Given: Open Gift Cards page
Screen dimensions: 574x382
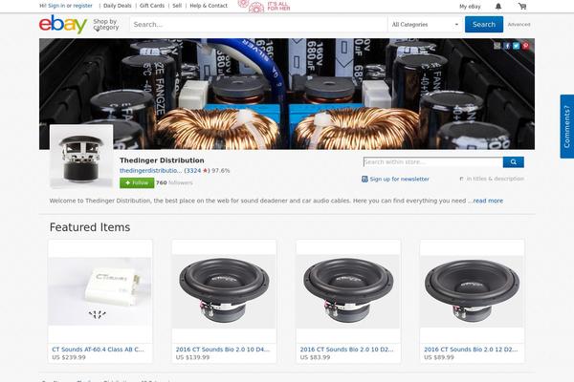Looking at the screenshot, I should point(152,6).
